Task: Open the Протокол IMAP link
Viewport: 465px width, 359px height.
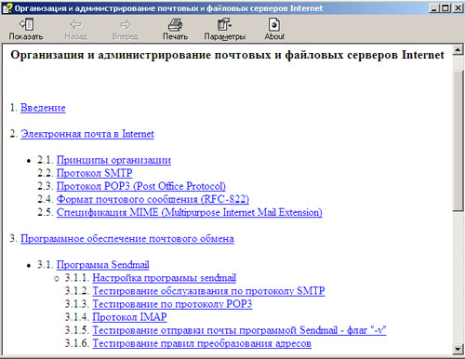Action: [x=129, y=317]
